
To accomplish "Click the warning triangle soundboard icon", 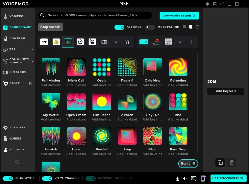I will 56,42.
